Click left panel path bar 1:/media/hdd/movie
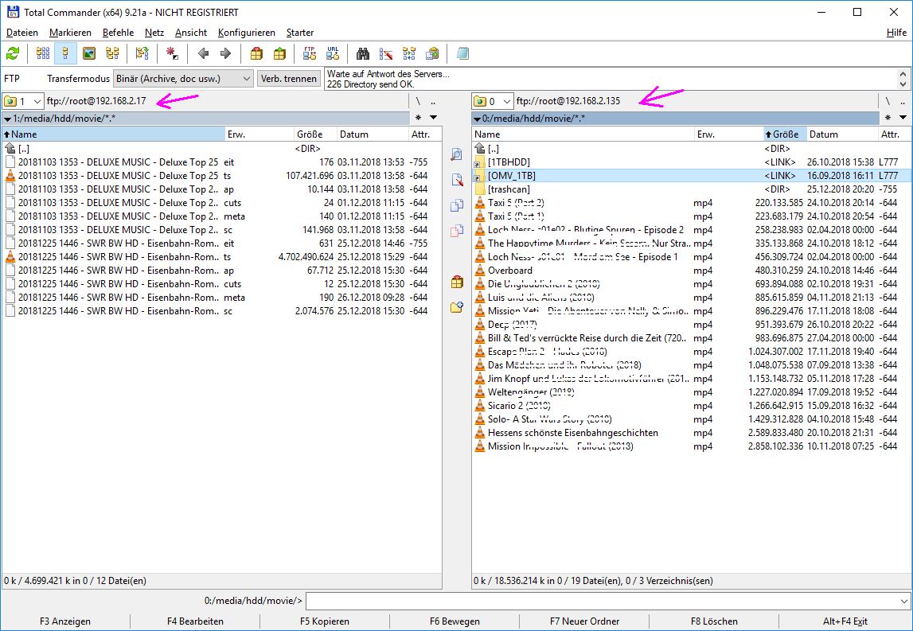The image size is (913, 631). (206, 119)
